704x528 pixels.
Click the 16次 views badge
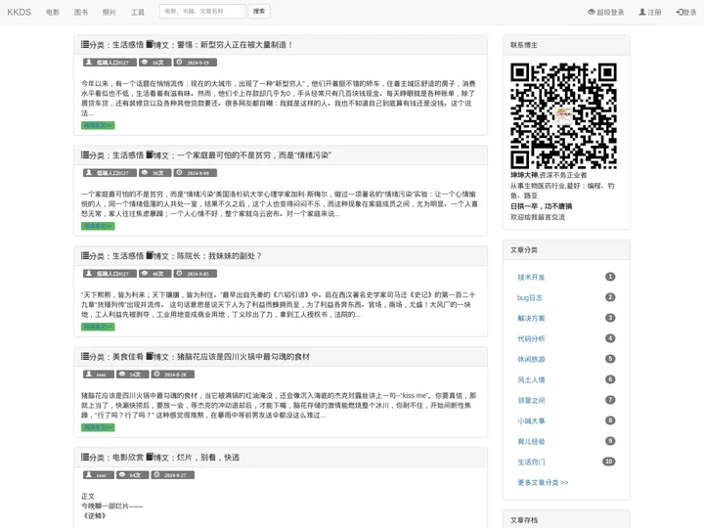pos(154,63)
